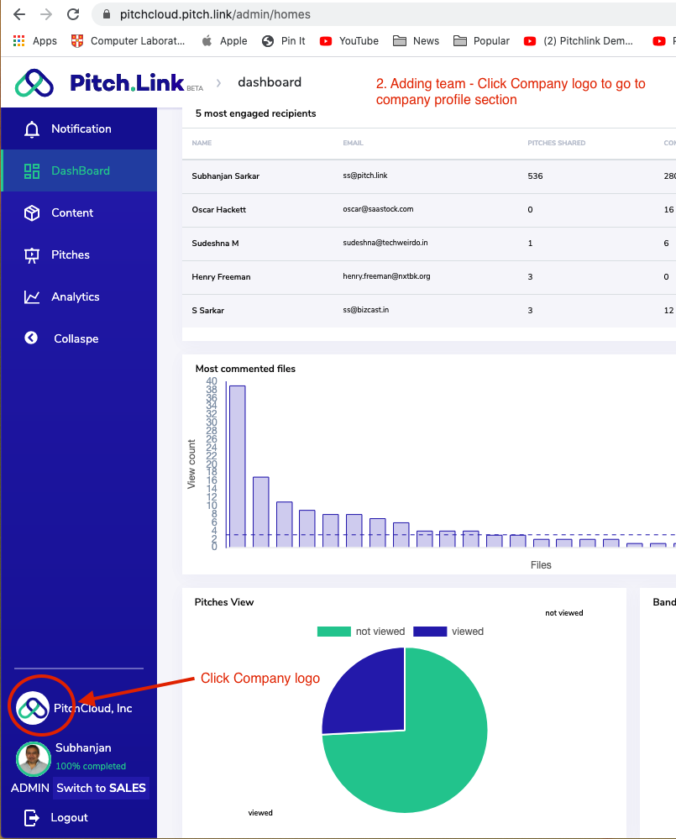Screen dimensions: 676x839
Task: Click the Pitches presentation icon
Action: point(32,255)
